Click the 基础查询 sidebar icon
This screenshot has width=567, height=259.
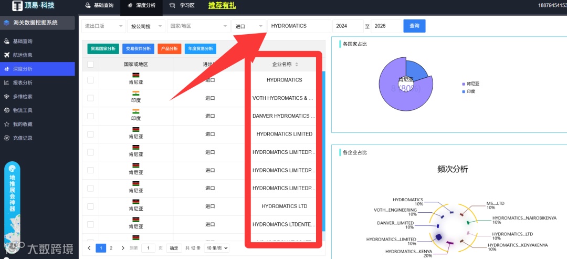(x=6, y=41)
